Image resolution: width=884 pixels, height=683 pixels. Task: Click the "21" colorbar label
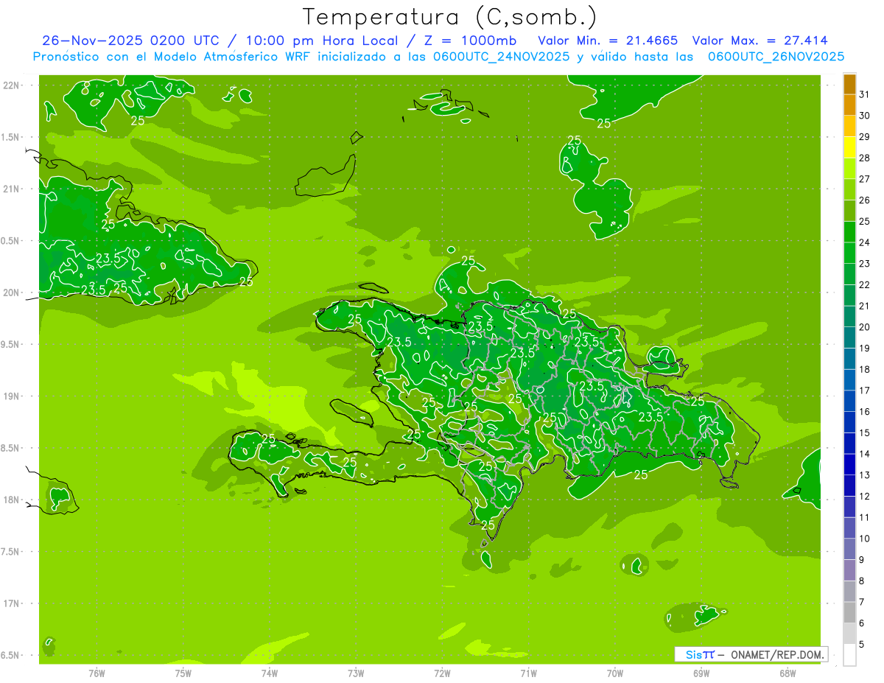(865, 306)
